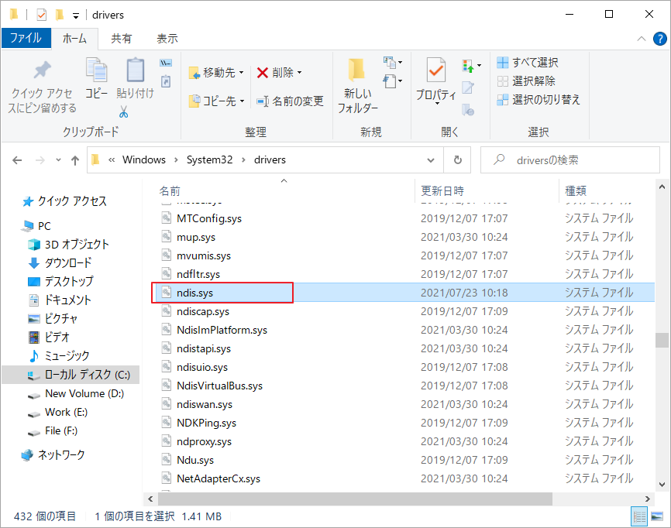
Task: Refresh the folder with the refresh icon
Action: coord(457,159)
